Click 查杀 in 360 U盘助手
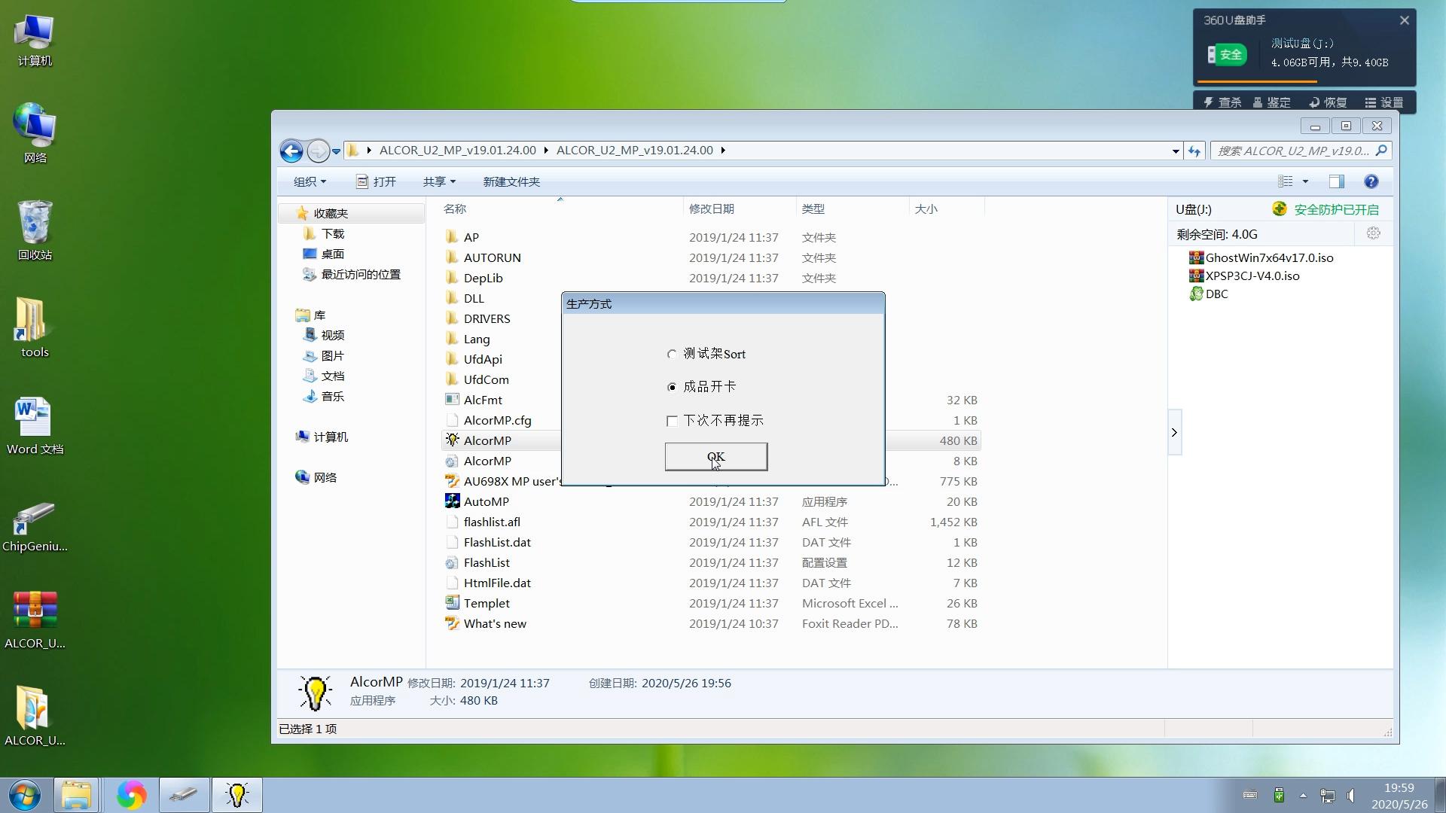This screenshot has height=813, width=1446. tap(1222, 102)
